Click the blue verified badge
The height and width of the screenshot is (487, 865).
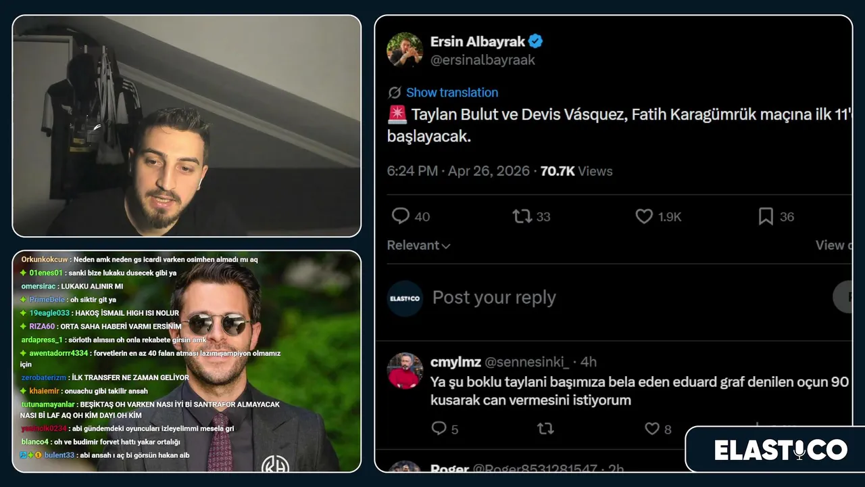coord(536,41)
